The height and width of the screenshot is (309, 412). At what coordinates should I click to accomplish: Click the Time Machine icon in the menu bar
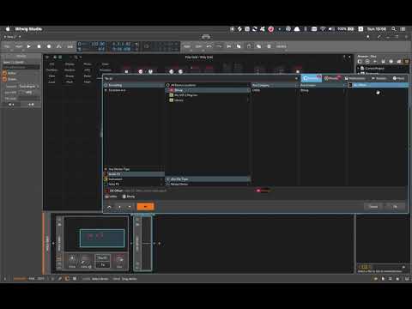pos(288,29)
